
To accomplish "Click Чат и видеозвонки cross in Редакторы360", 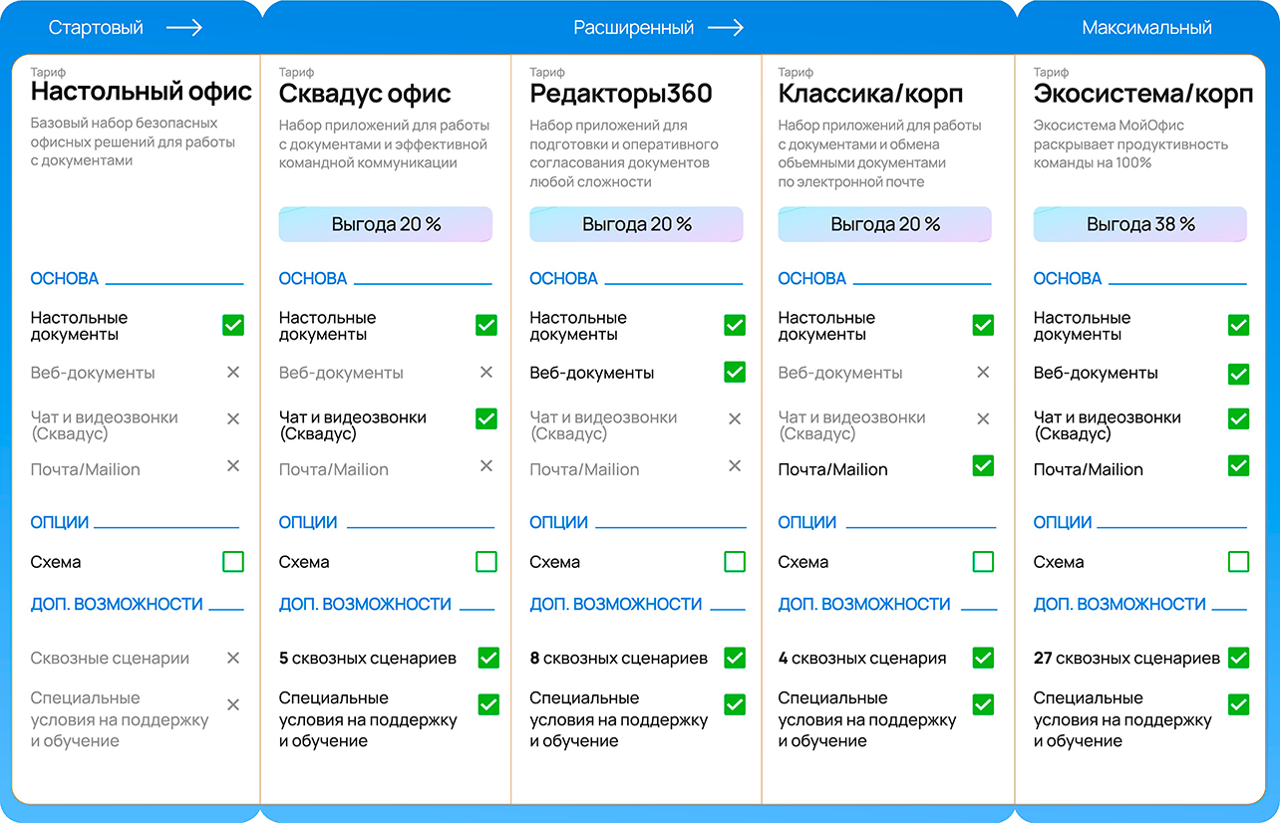I will [735, 418].
